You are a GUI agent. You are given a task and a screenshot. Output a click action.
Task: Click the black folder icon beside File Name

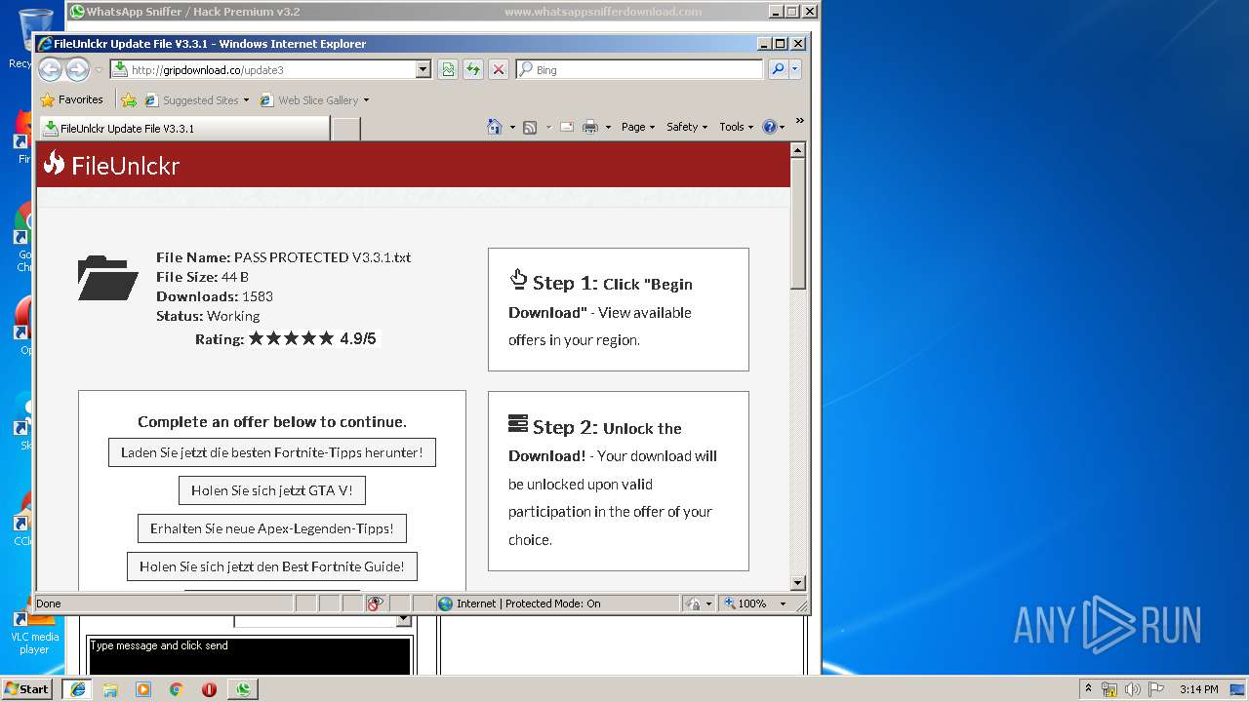107,278
